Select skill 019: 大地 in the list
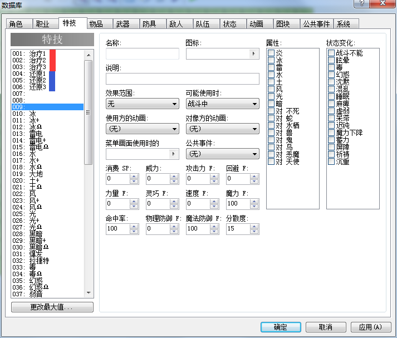Screen dimensions: 397x338 pyautogui.click(x=47, y=174)
